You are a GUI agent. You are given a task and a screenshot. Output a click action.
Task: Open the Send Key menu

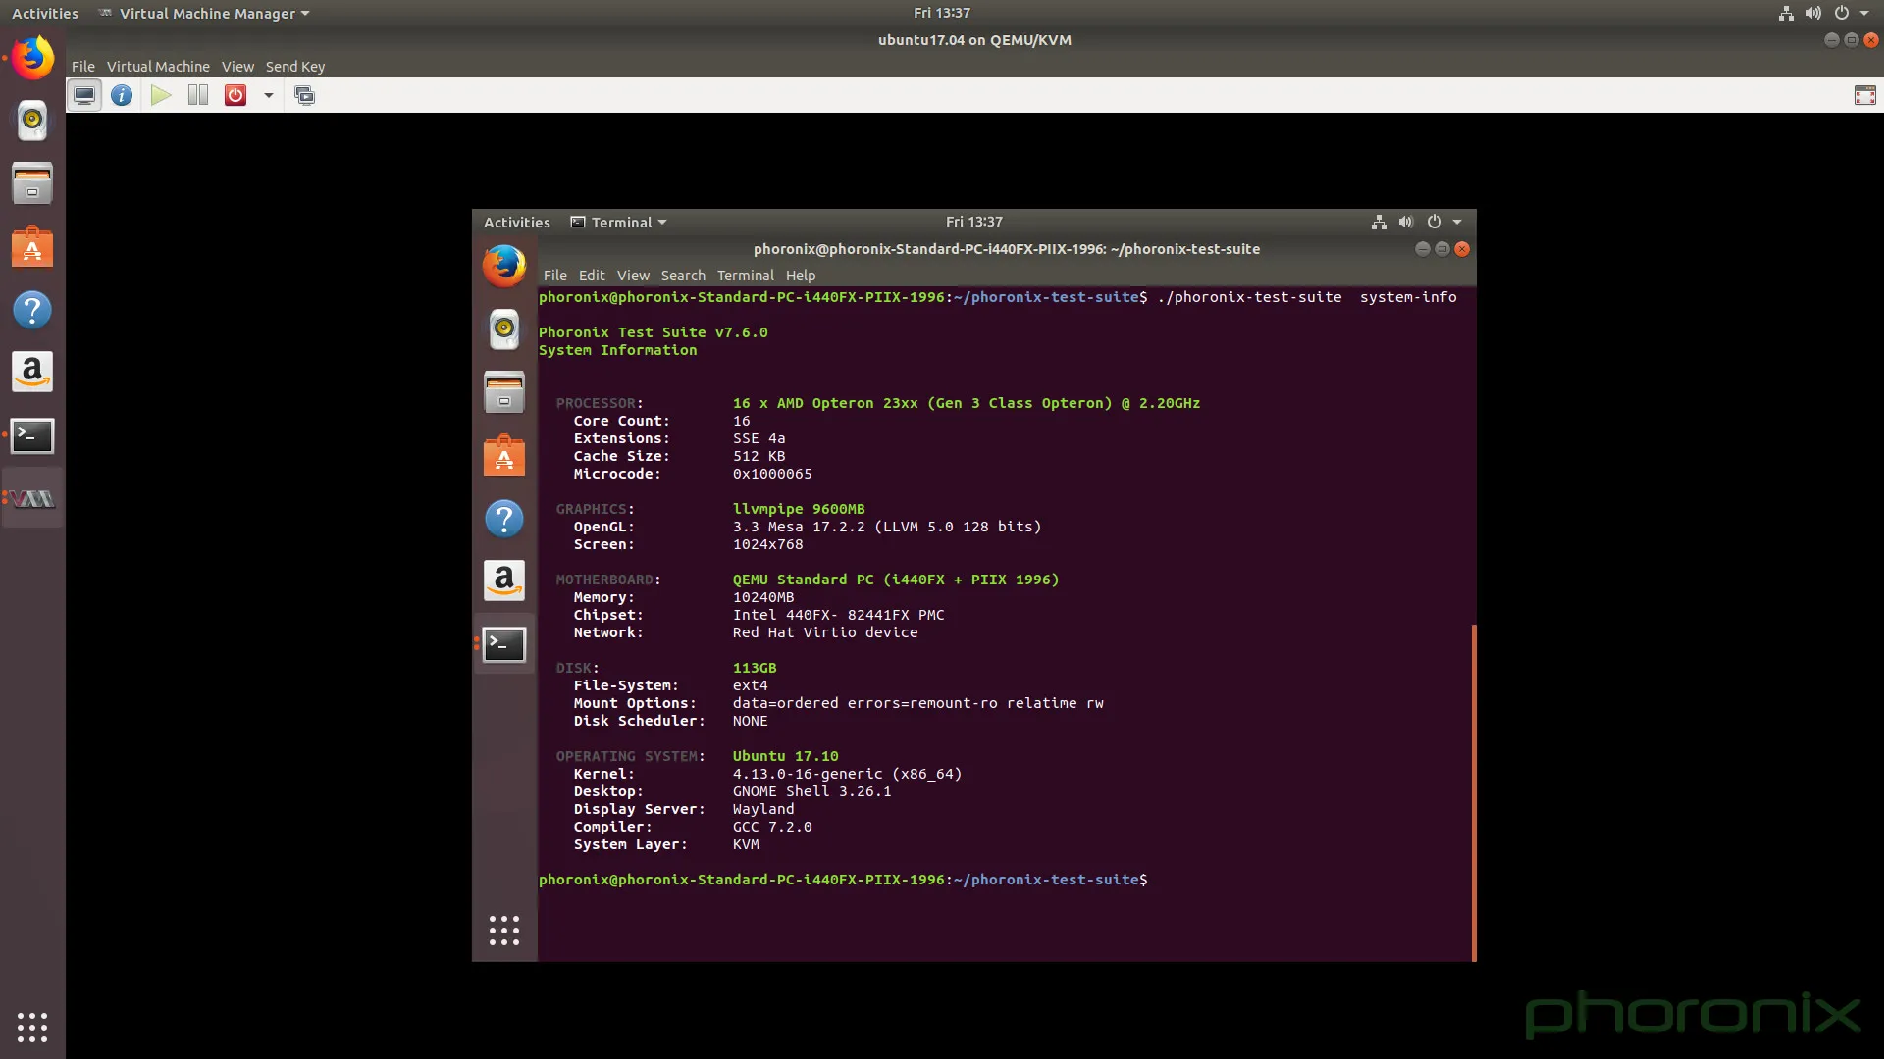point(295,66)
